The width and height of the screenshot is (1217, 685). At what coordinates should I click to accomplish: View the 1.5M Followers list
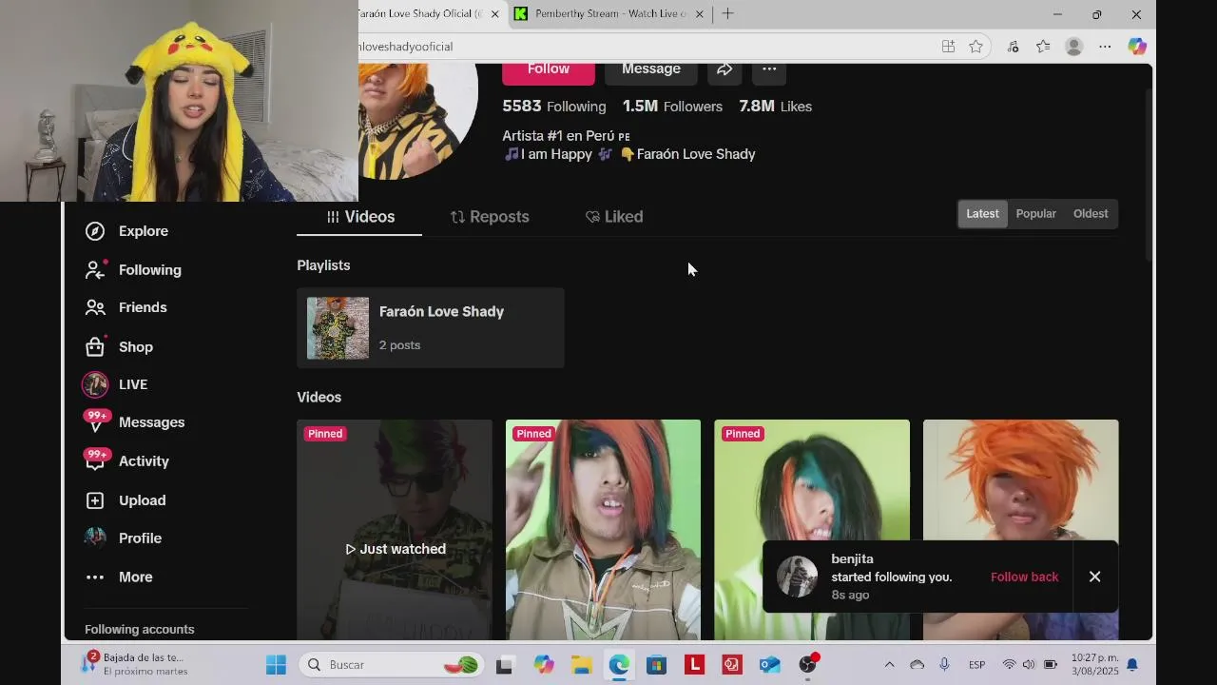[x=672, y=107]
